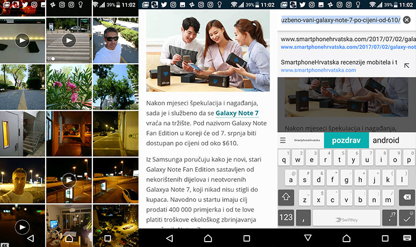This screenshot has height=247, width=416.
Task: Tap Recents square in the browser keyboard screen
Action: (x=385, y=238)
